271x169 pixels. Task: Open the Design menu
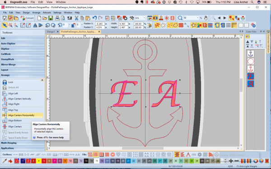point(26,13)
